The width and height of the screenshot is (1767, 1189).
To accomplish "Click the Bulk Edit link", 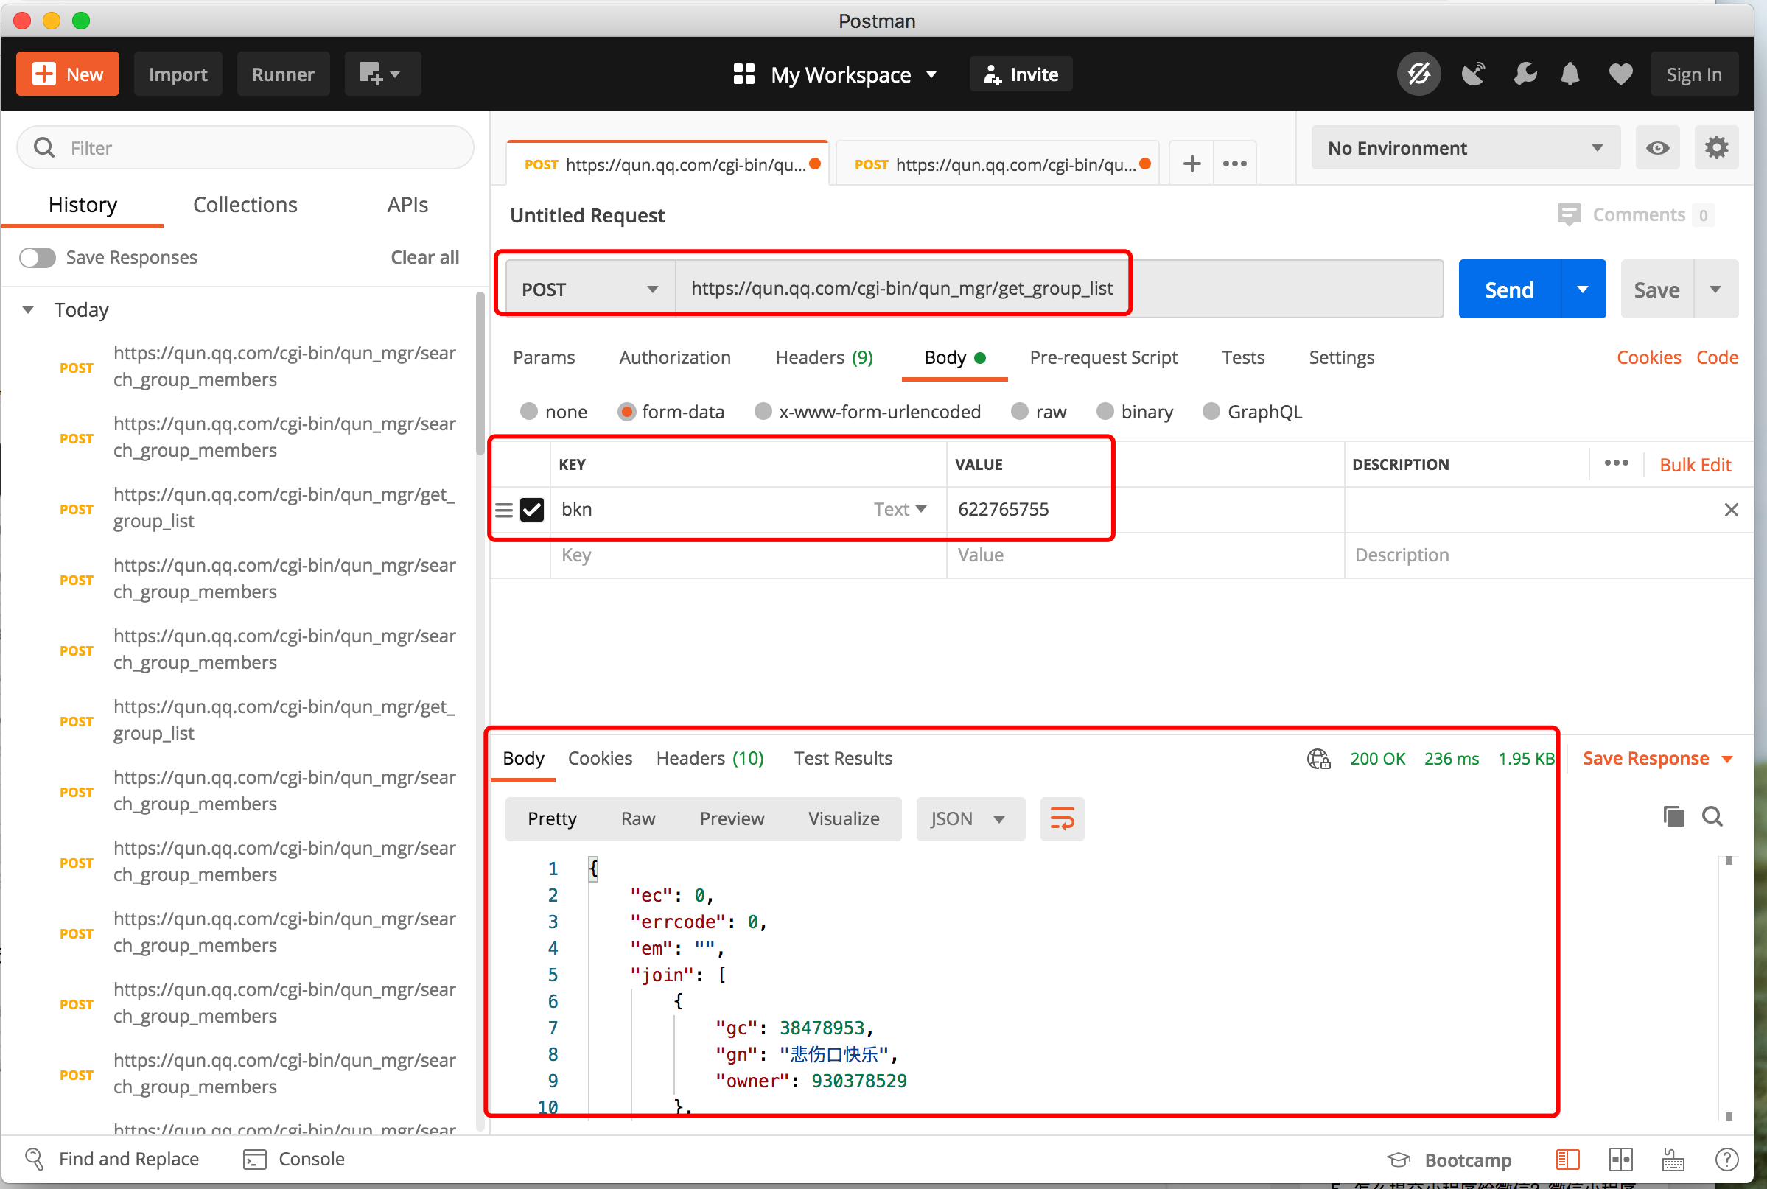I will click(x=1695, y=465).
